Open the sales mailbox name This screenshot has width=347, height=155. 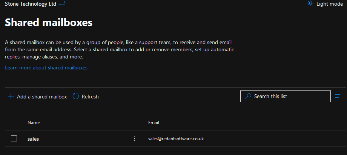[x=33, y=139]
